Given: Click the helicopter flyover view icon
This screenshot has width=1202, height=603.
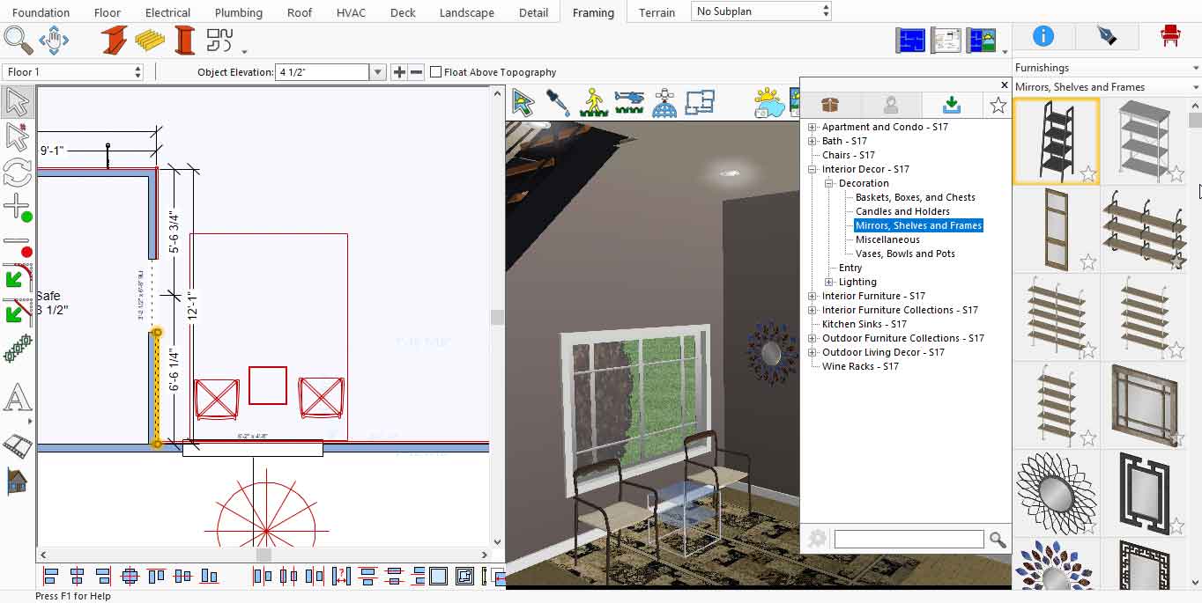Looking at the screenshot, I should point(629,102).
